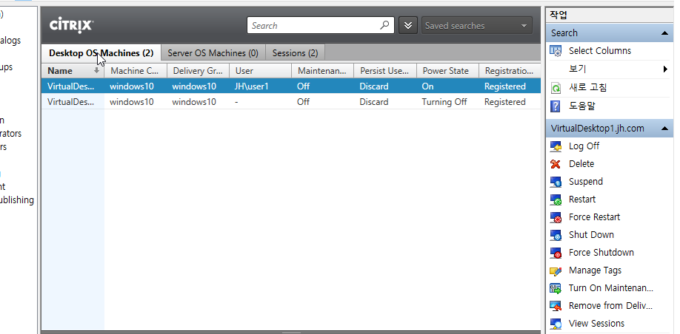Click Discard cell in the Turning Off row
The height and width of the screenshot is (334, 680).
click(374, 102)
